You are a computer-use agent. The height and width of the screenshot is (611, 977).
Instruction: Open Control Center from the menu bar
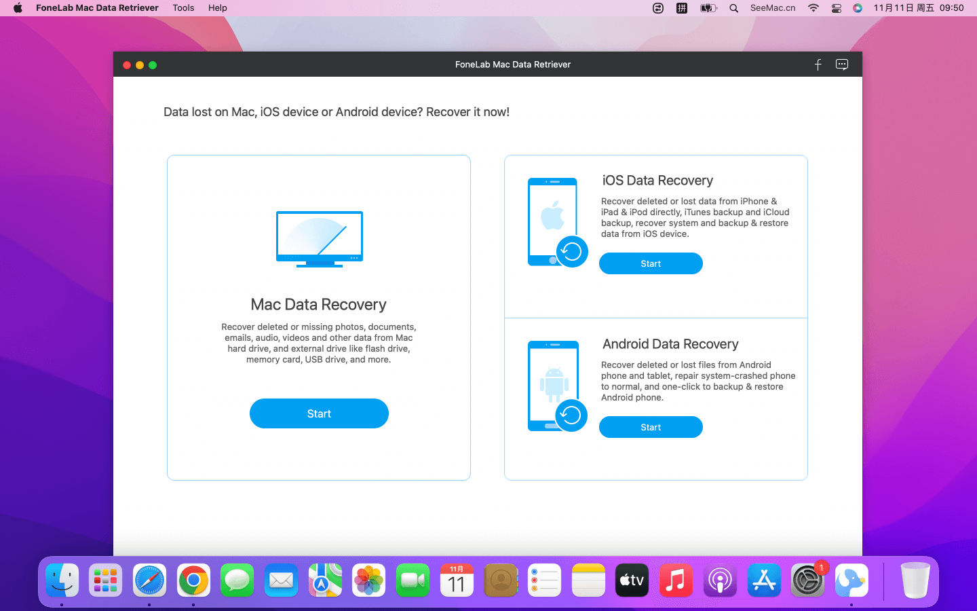836,8
